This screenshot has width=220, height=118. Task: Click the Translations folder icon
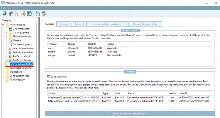pyautogui.click(x=7, y=72)
